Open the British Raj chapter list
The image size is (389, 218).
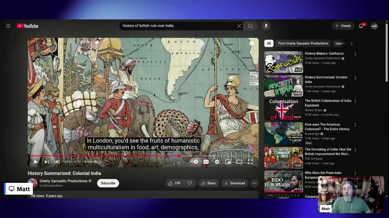pyautogui.click(x=92, y=162)
